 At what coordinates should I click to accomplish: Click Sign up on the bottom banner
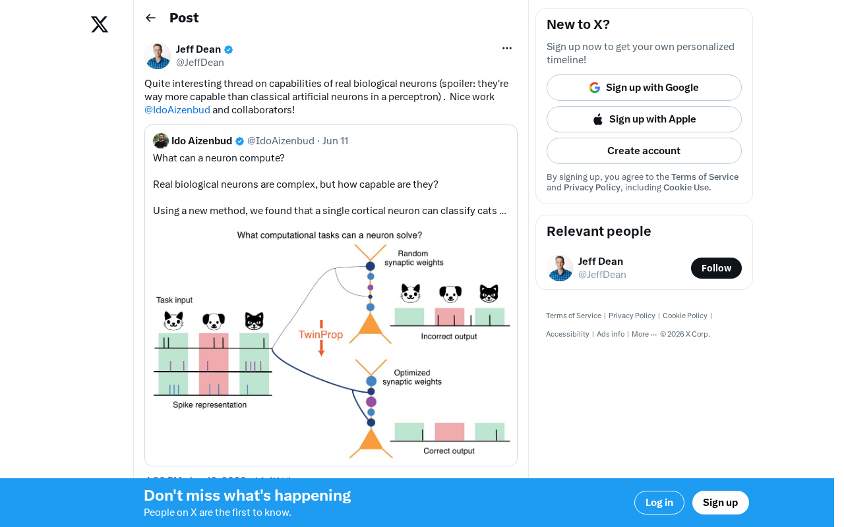[x=721, y=503]
